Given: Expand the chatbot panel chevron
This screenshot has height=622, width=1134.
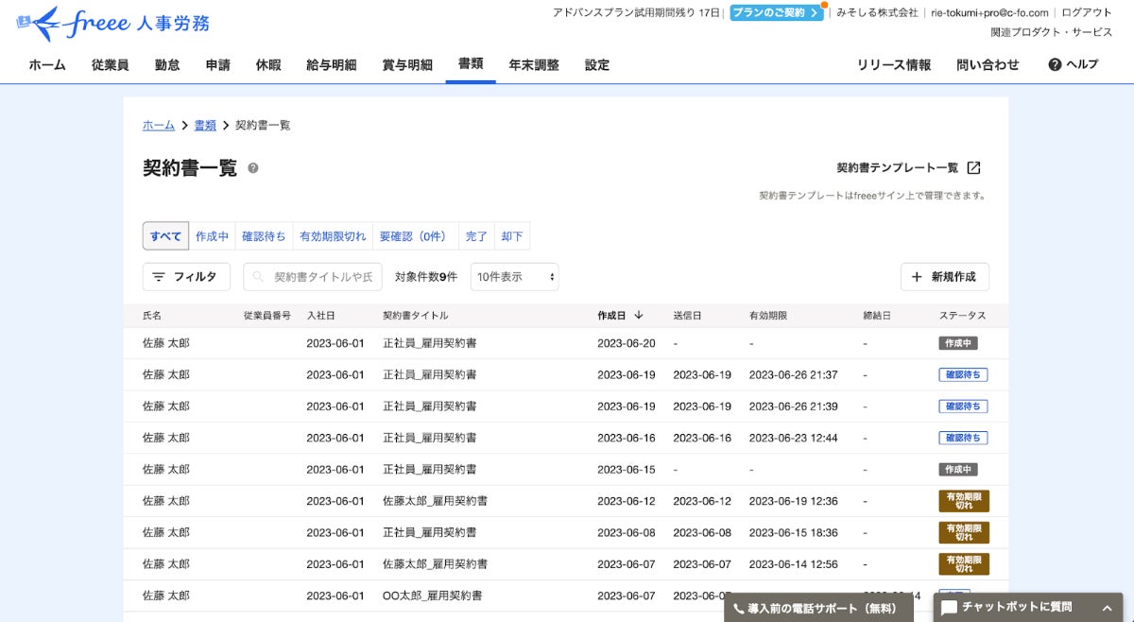Looking at the screenshot, I should click(1107, 608).
